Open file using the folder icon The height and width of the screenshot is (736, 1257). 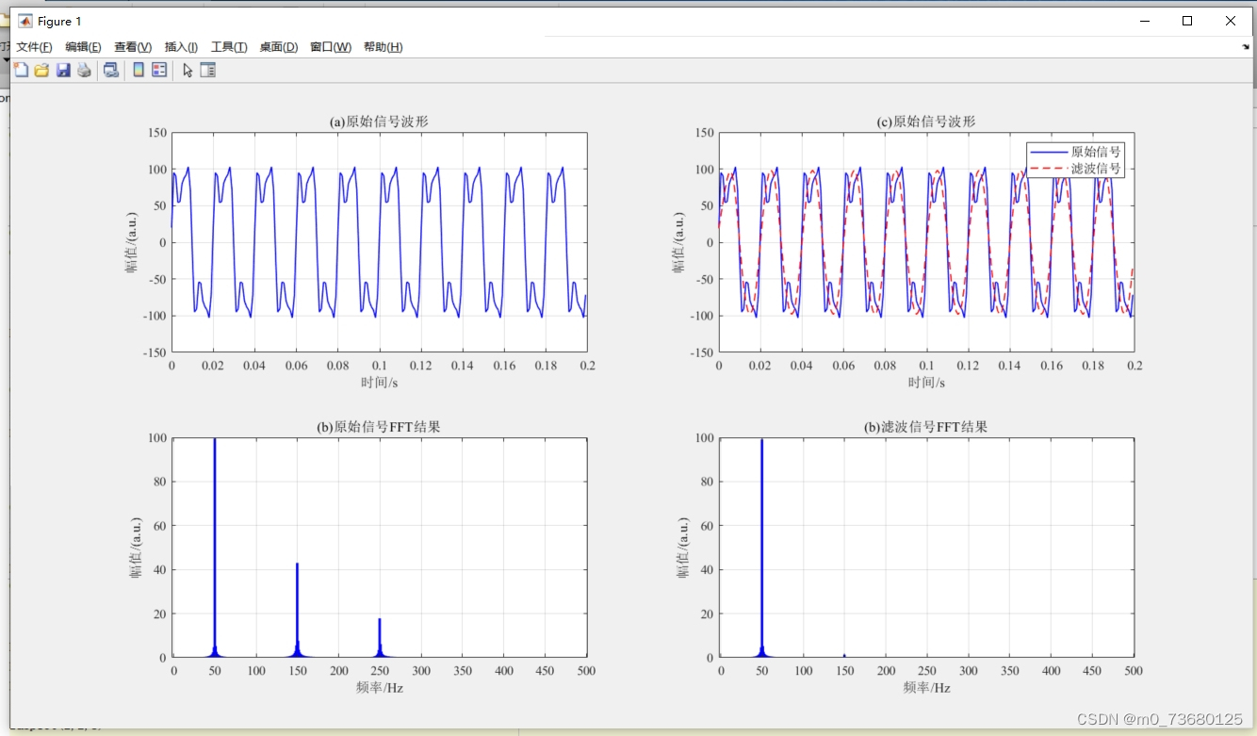[41, 70]
